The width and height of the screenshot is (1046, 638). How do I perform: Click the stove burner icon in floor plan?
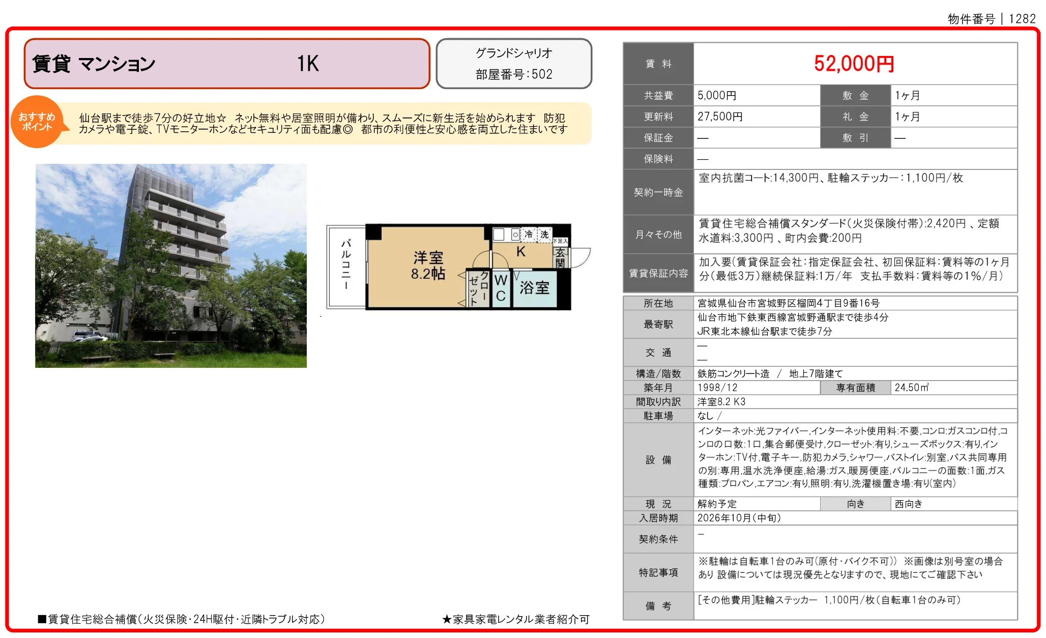click(515, 235)
